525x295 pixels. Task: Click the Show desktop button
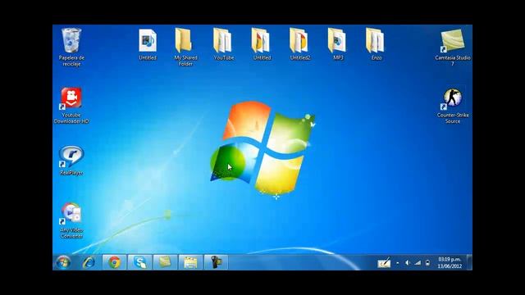click(469, 262)
